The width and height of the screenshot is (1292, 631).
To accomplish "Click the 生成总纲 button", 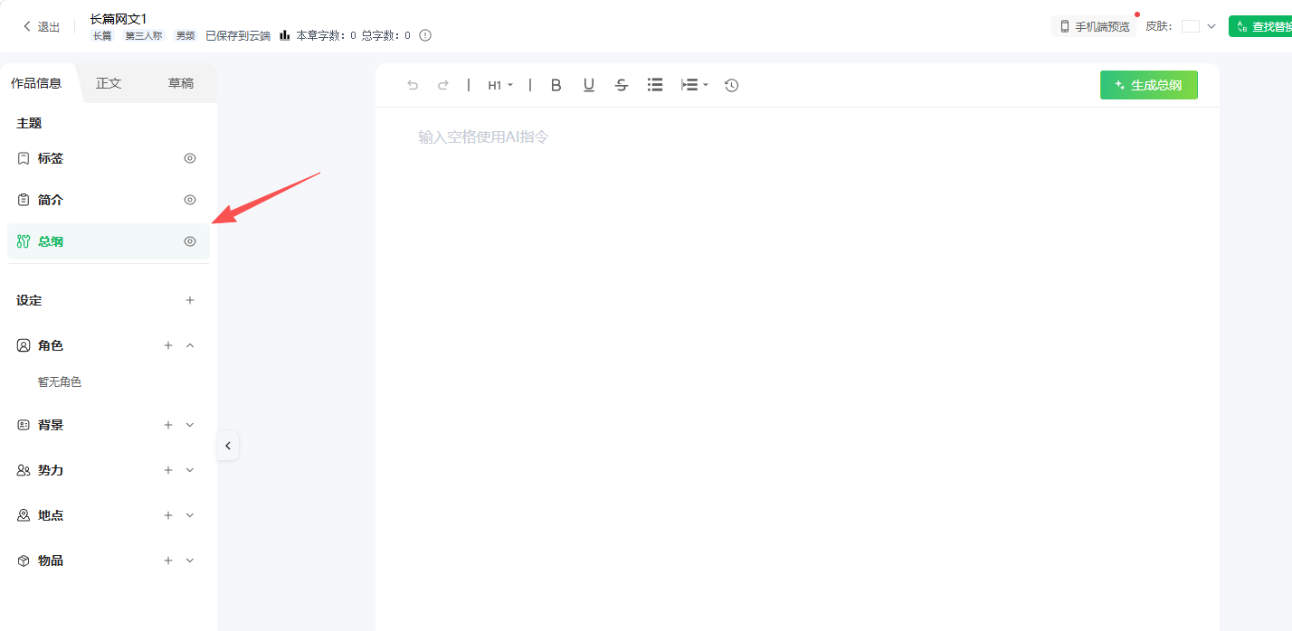I will tap(1149, 85).
